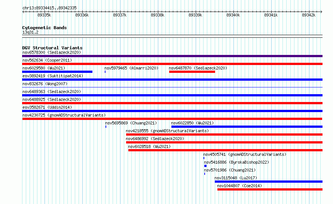The image size is (333, 204).
Task: Open the nsv562634 (Cooper2011) label
Action: tap(47, 60)
